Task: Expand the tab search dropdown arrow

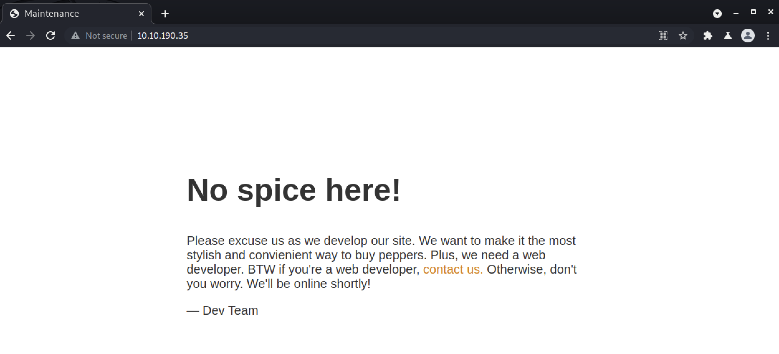Action: tap(717, 14)
